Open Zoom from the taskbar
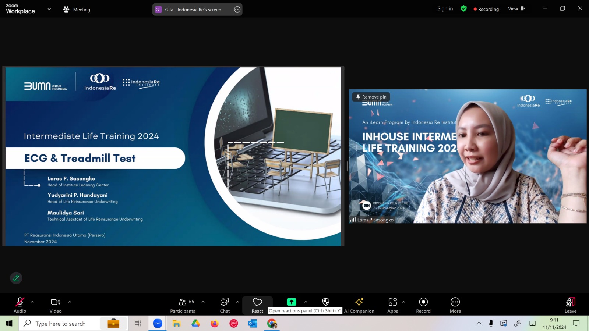Viewport: 589px width, 331px height. pos(158,324)
